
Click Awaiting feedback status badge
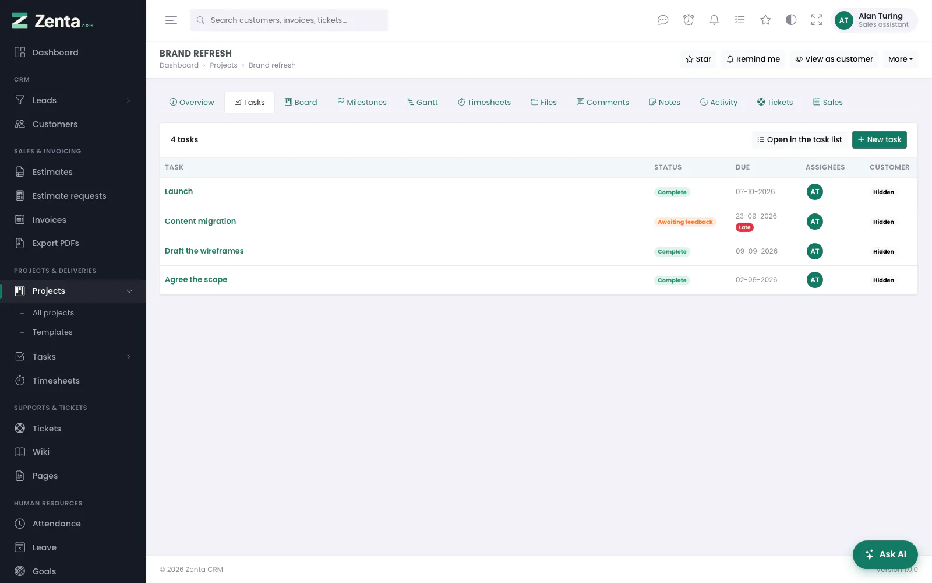click(x=685, y=222)
